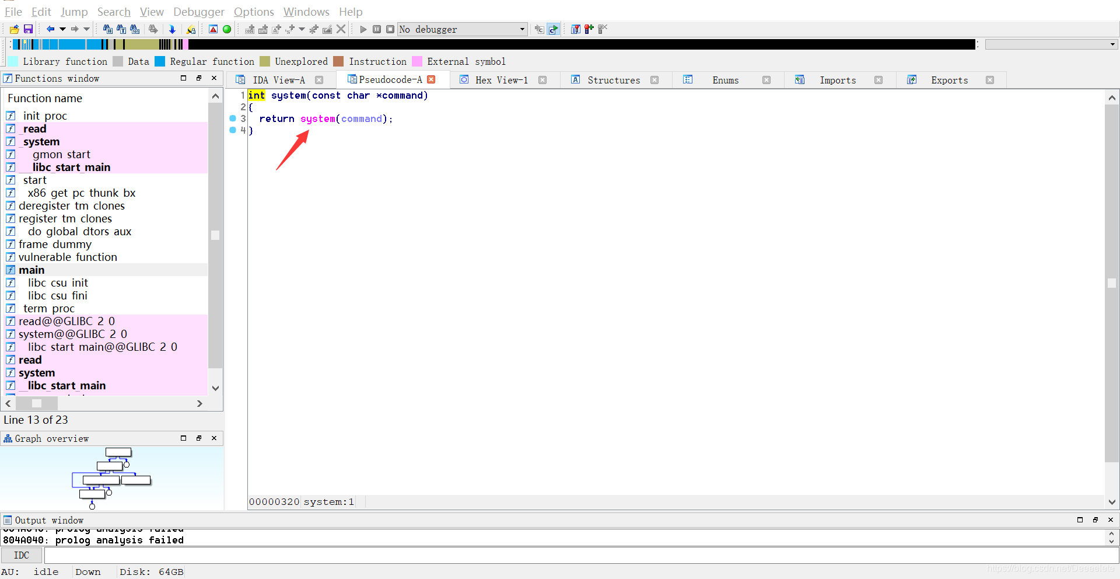Screen dimensions: 1120x579
Task: Select start in the Functions list
Action: (x=35, y=180)
